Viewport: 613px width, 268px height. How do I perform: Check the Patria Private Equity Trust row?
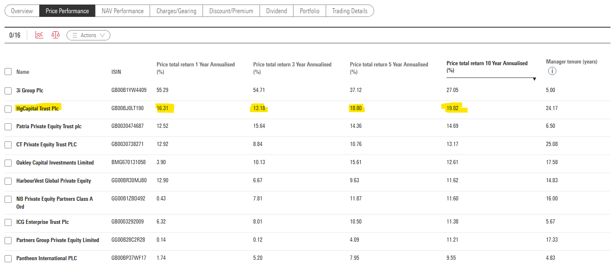[8, 127]
